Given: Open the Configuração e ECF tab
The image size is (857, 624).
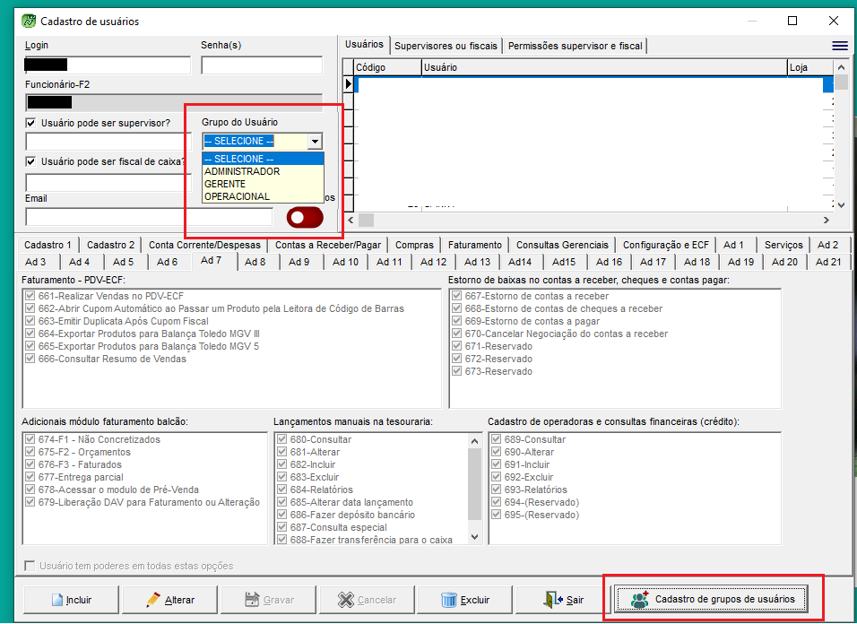Looking at the screenshot, I should [665, 245].
